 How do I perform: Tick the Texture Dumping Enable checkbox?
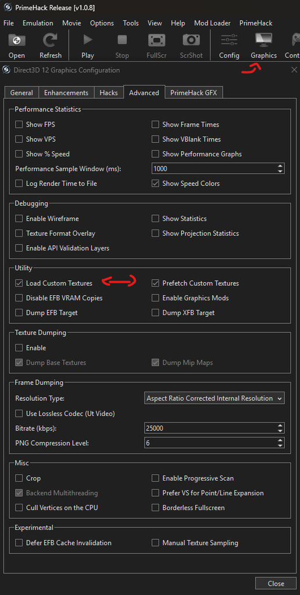pyautogui.click(x=19, y=347)
